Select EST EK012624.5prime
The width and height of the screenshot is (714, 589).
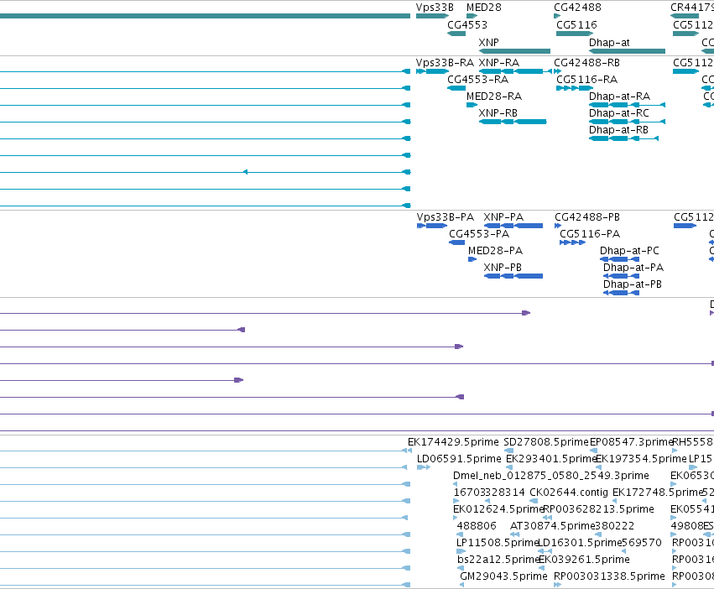click(x=498, y=509)
